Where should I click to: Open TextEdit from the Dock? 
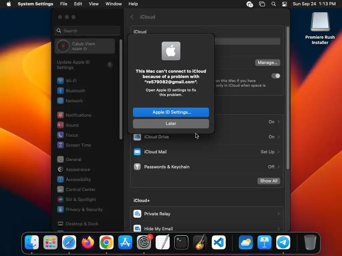163,242
